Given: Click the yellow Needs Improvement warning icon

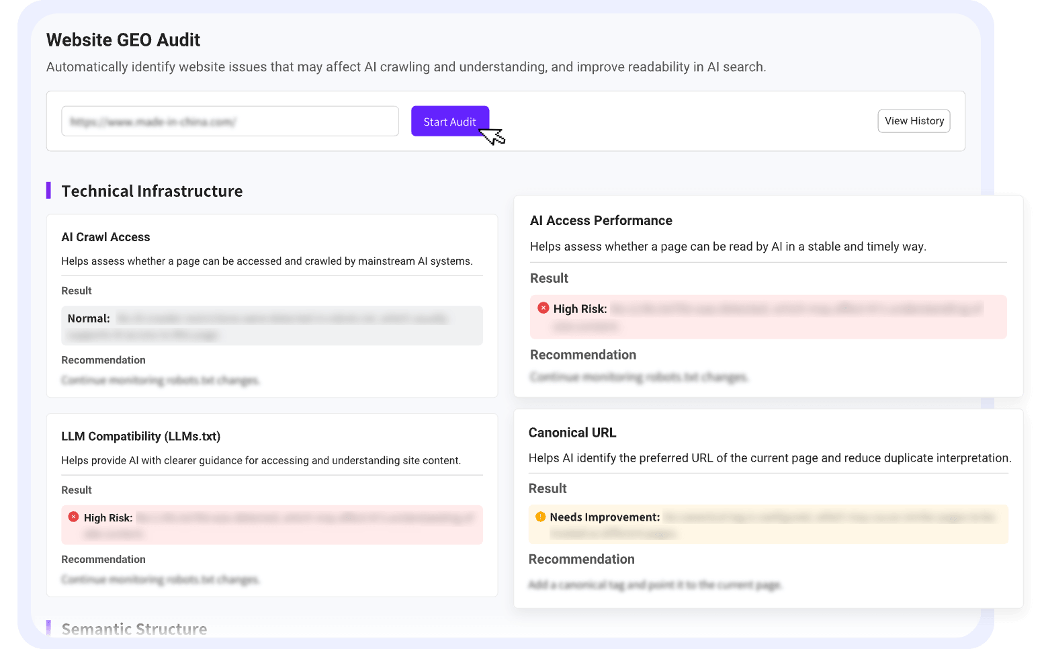Looking at the screenshot, I should tap(540, 517).
